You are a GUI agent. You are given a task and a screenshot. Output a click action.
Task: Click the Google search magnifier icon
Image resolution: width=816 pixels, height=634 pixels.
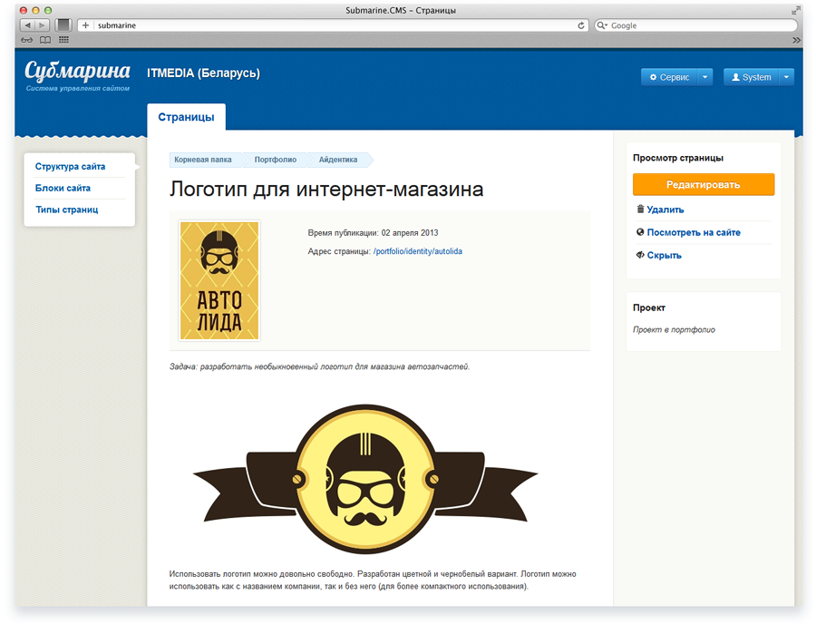coord(602,25)
